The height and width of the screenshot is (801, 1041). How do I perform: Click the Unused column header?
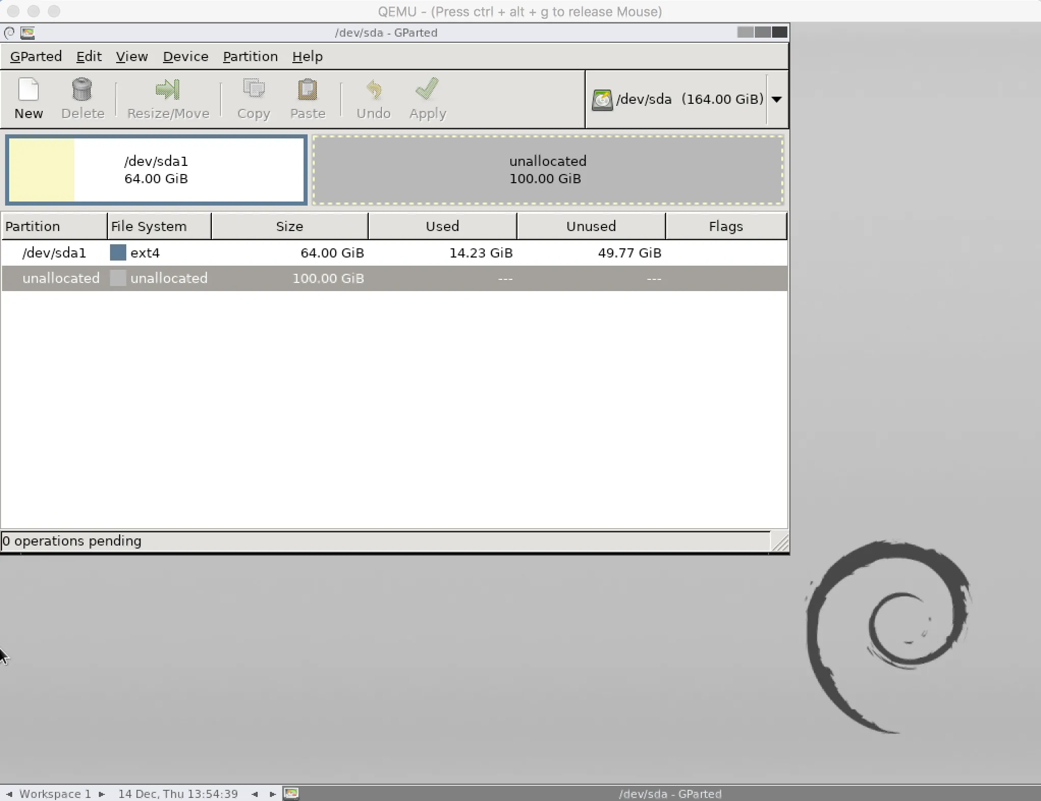(591, 226)
